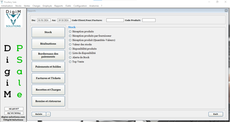
Task: Open the Configuration menu
Action: click(80, 6)
